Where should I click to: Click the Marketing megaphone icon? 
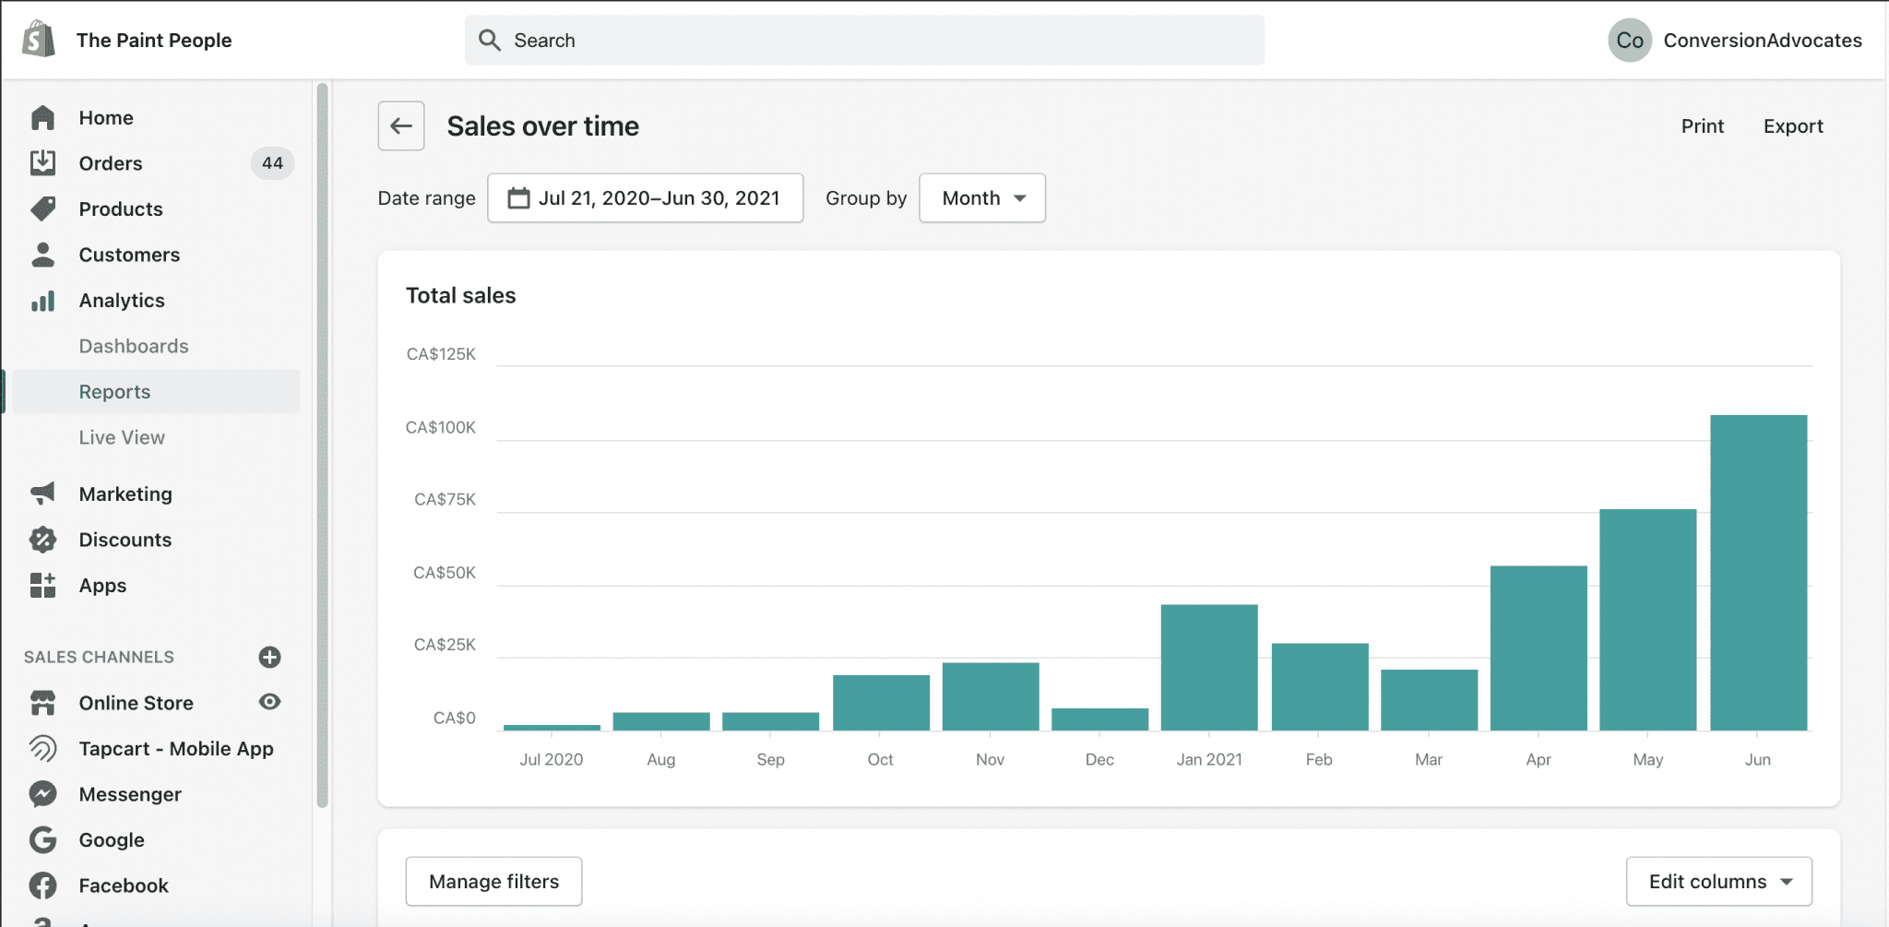(x=42, y=493)
